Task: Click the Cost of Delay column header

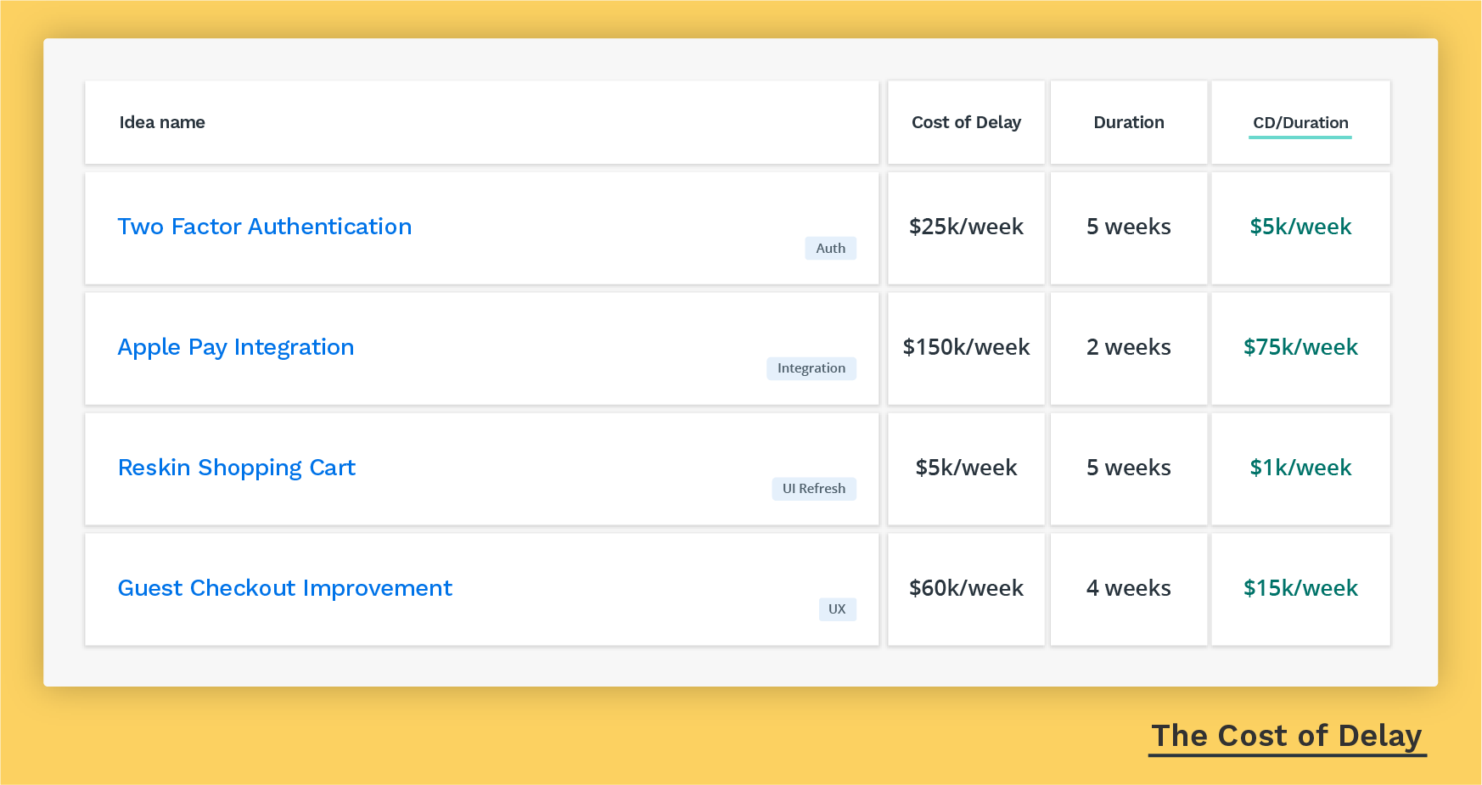Action: click(x=966, y=122)
